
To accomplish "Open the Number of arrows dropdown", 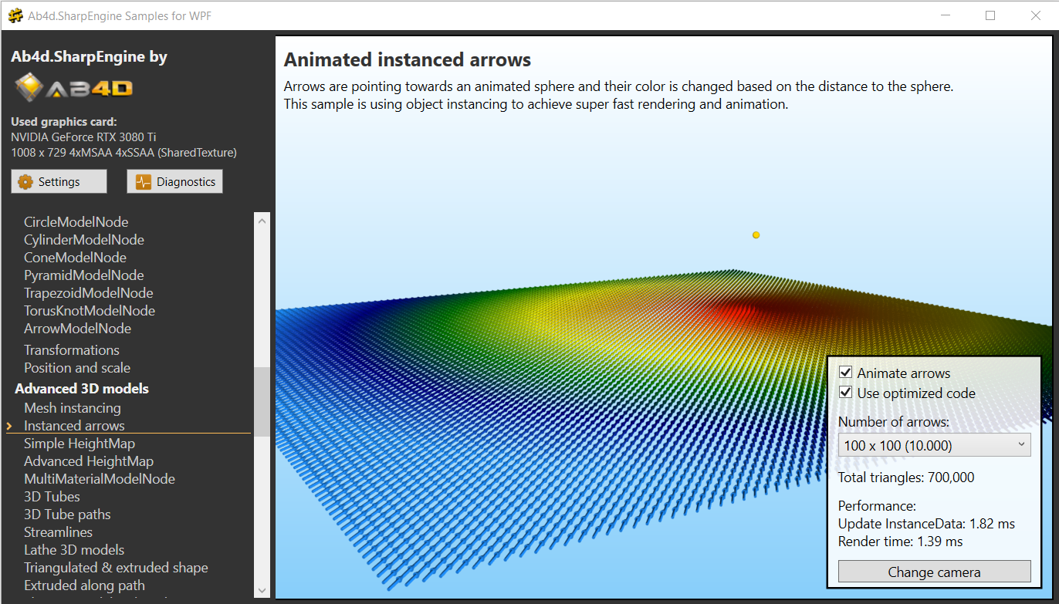I will [x=934, y=445].
